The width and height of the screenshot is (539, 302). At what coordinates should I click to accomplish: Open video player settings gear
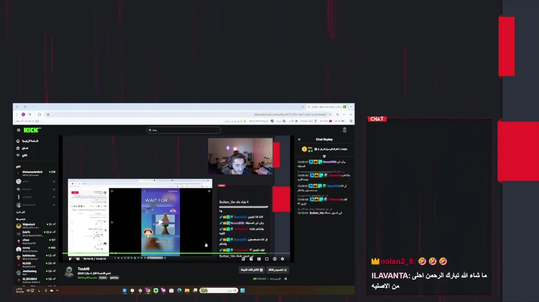tap(282, 259)
